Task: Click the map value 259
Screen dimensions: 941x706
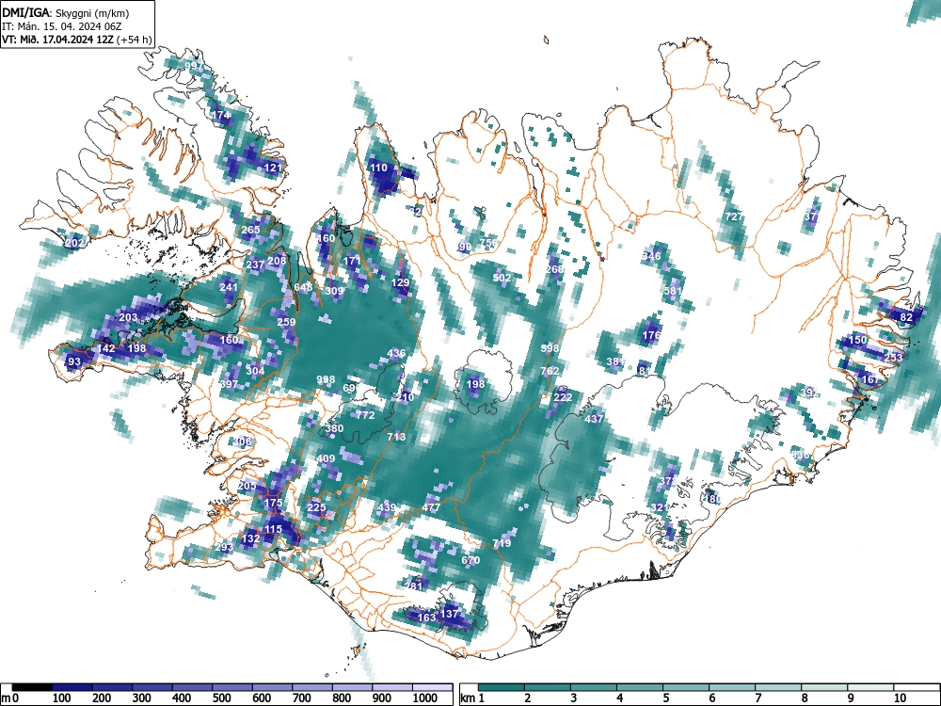Action: [x=286, y=322]
